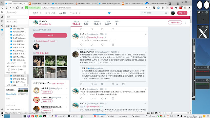
Task: Reply to the tweet addressed to @Dynamite_Tommy
Action: [81, 45]
